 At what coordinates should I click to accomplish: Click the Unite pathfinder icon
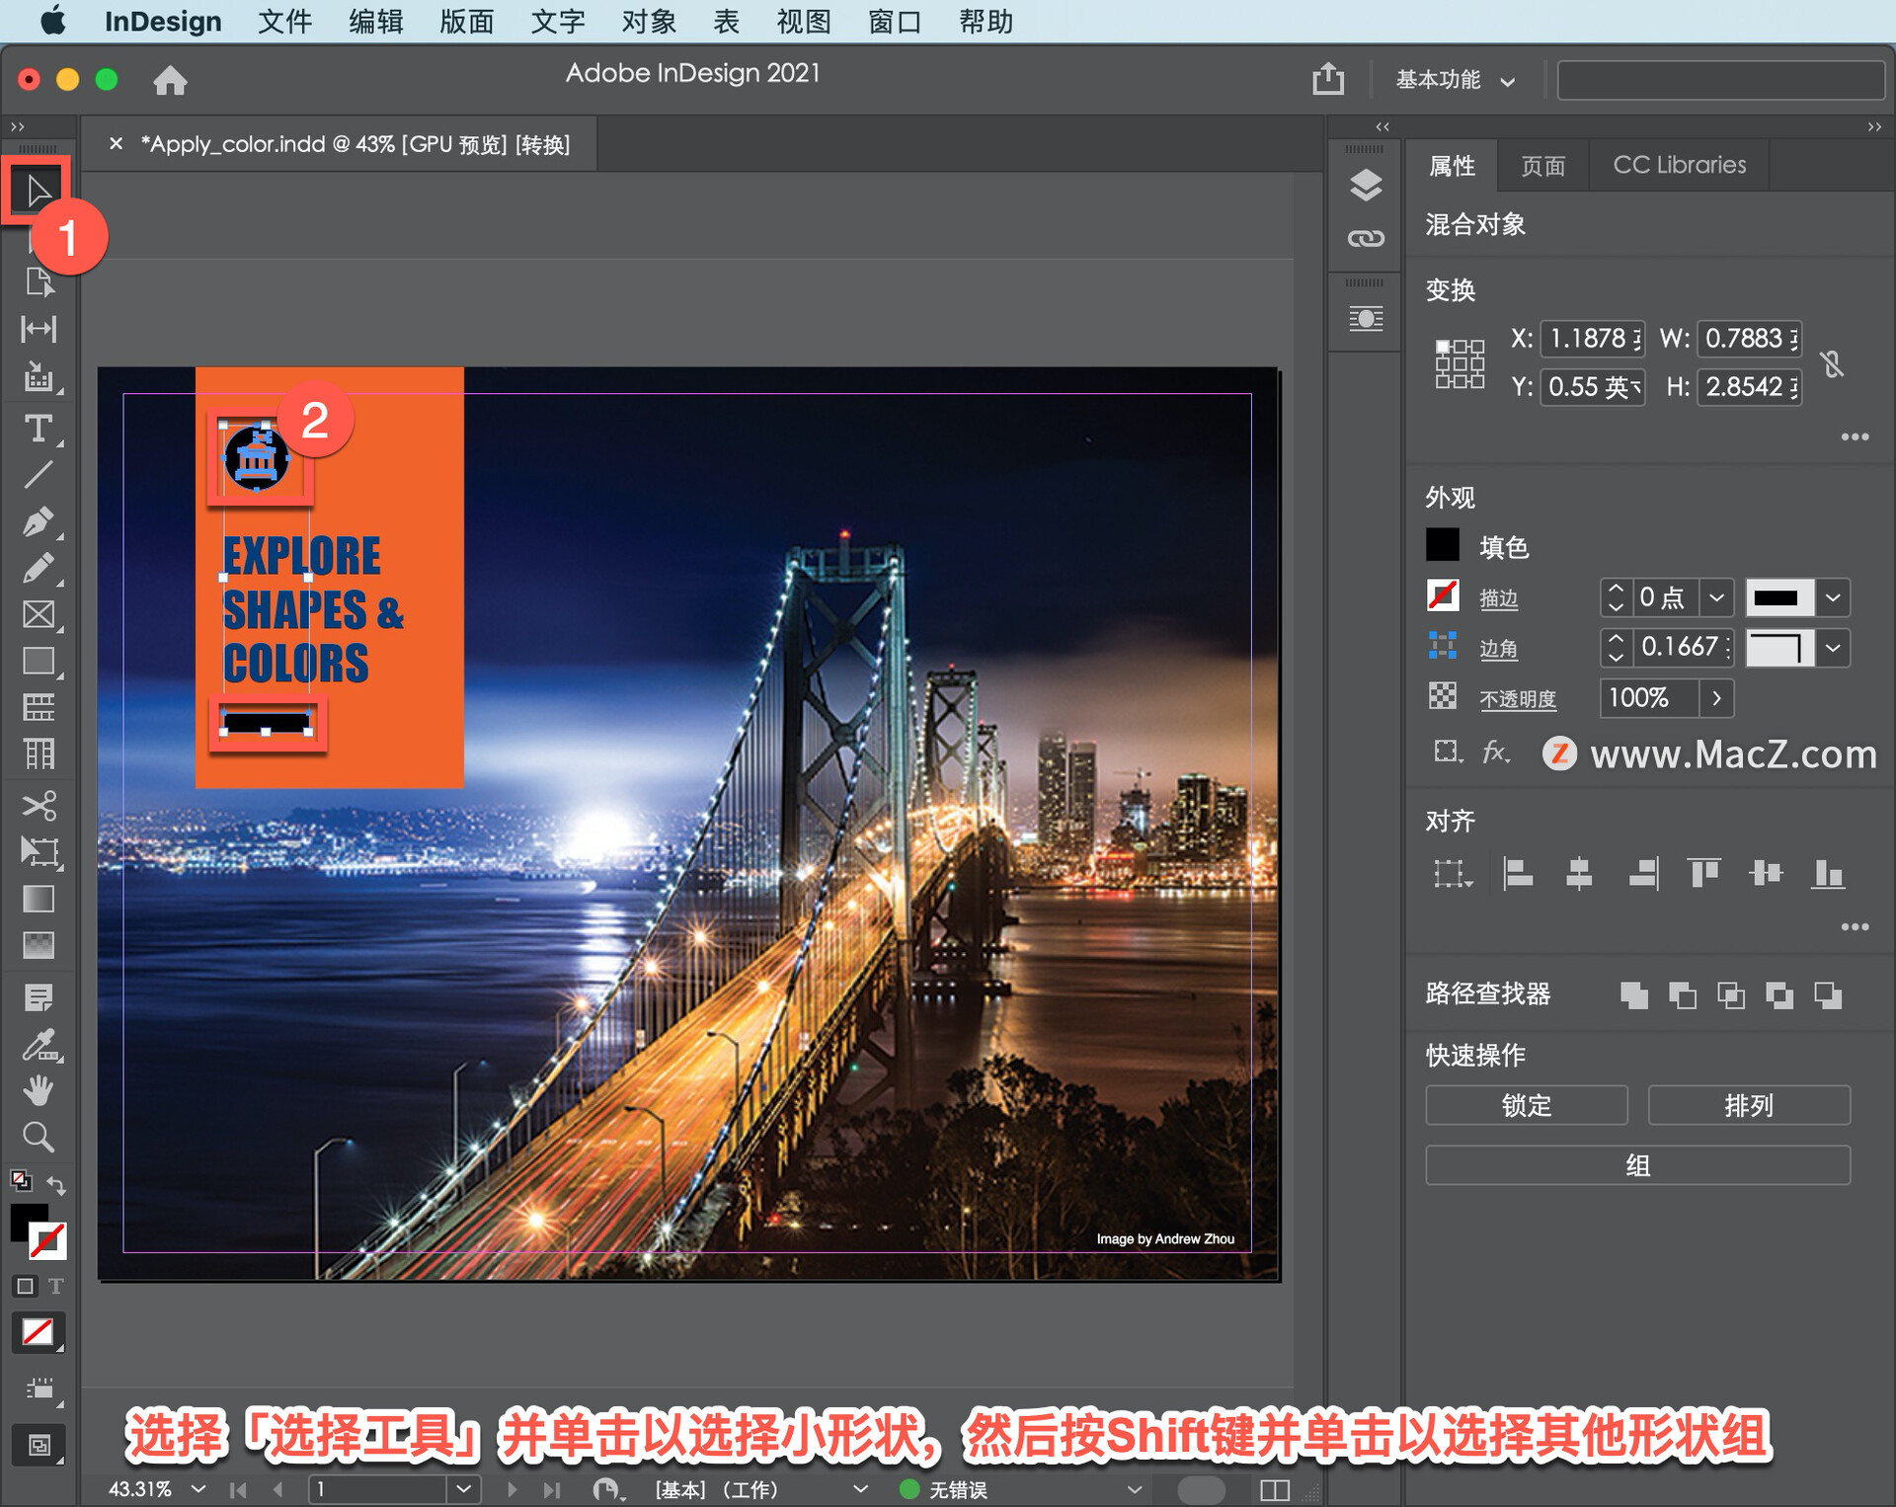click(1634, 994)
